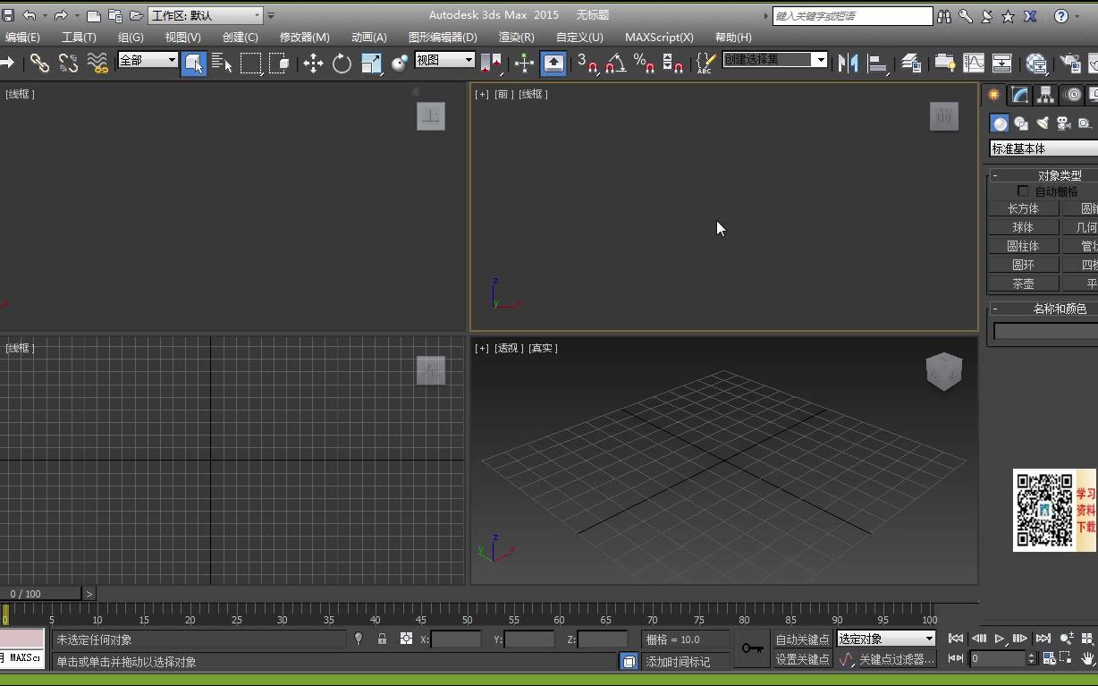Enable the 自动栅格 checkbox

(1023, 191)
